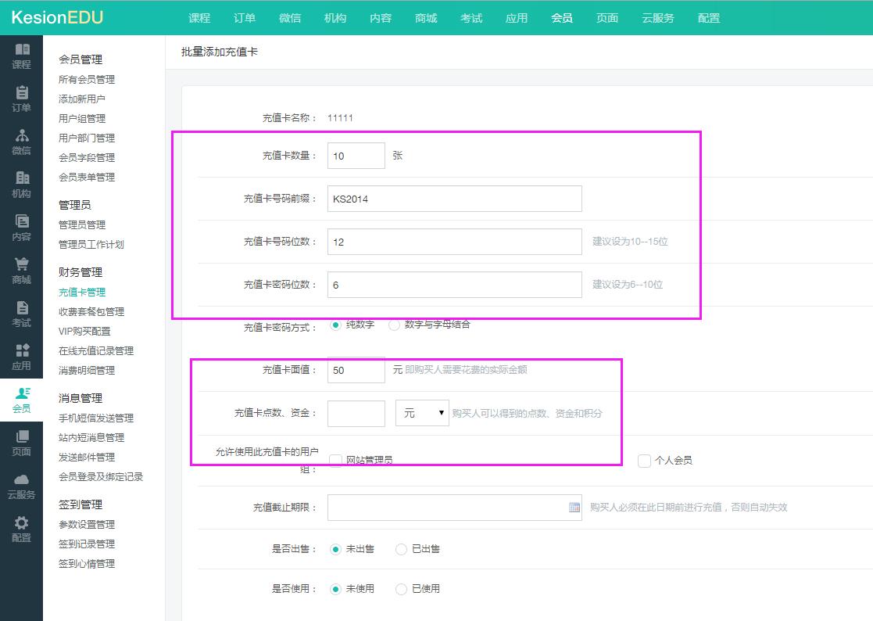This screenshot has height=621, width=873.
Task: Open the 考试 top menu
Action: coord(471,18)
